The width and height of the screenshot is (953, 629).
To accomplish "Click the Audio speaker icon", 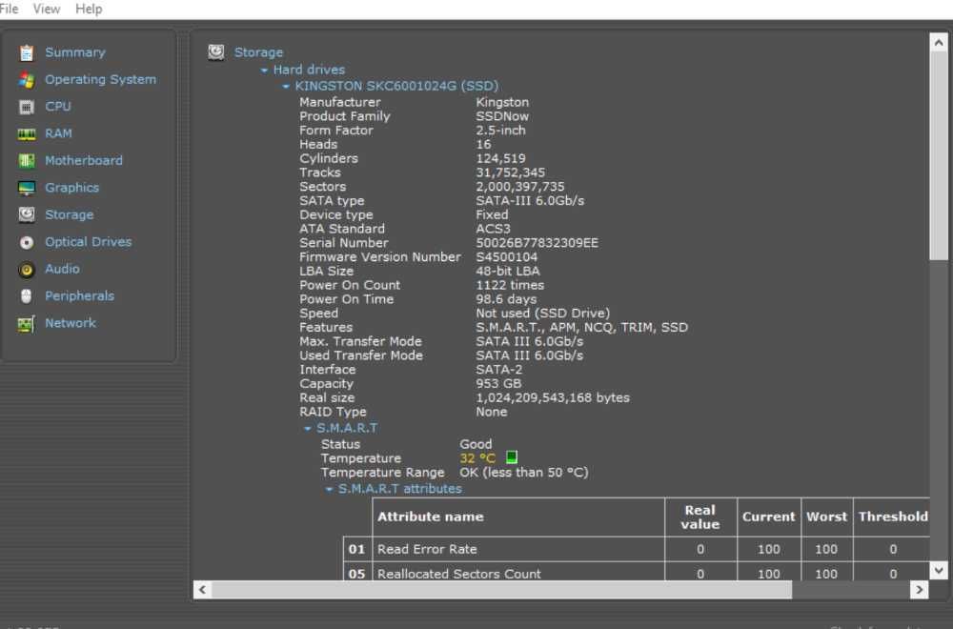I will tap(26, 269).
